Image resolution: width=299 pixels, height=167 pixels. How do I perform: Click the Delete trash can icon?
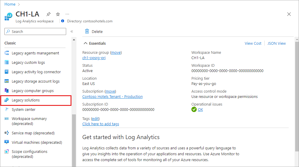(x=87, y=31)
